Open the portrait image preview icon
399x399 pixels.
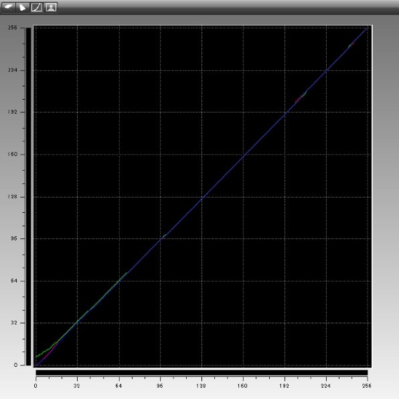(x=51, y=7)
